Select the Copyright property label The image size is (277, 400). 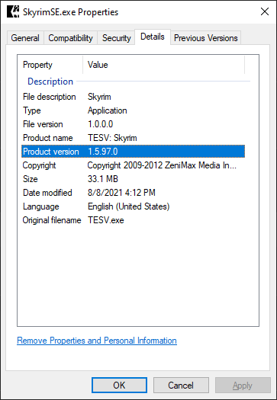tap(39, 165)
